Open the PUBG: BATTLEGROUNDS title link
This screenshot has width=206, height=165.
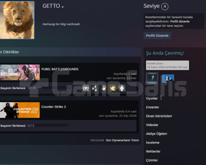(x=60, y=69)
